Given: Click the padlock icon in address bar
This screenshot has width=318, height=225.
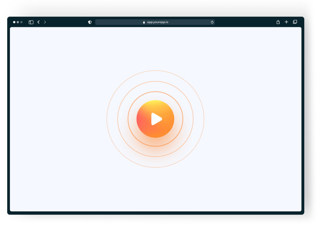Looking at the screenshot, I should tap(144, 22).
